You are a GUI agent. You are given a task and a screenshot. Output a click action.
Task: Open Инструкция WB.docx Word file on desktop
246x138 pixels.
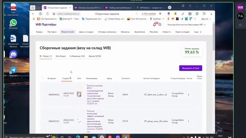(x=13, y=41)
